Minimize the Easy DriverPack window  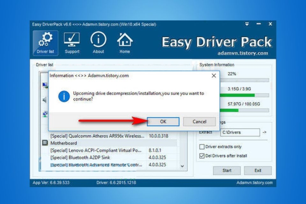tap(259, 24)
